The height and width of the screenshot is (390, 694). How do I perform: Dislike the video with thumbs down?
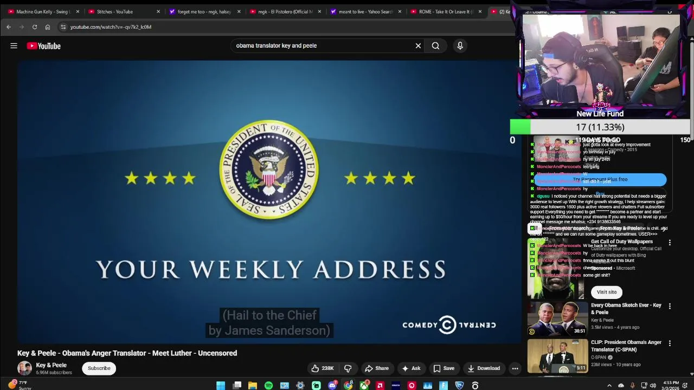(x=348, y=368)
